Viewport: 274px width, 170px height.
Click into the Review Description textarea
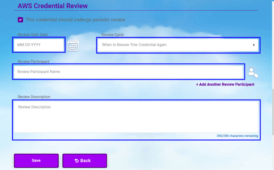pyautogui.click(x=136, y=117)
